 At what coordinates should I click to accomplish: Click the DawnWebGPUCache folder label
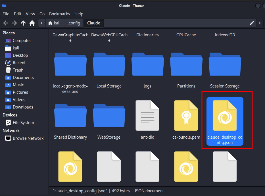109,37
